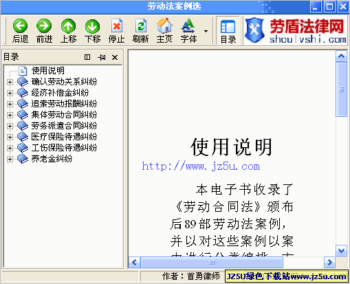Select 劳务派遣合同纠纷 tree label
This screenshot has height=284, width=350.
(64, 126)
